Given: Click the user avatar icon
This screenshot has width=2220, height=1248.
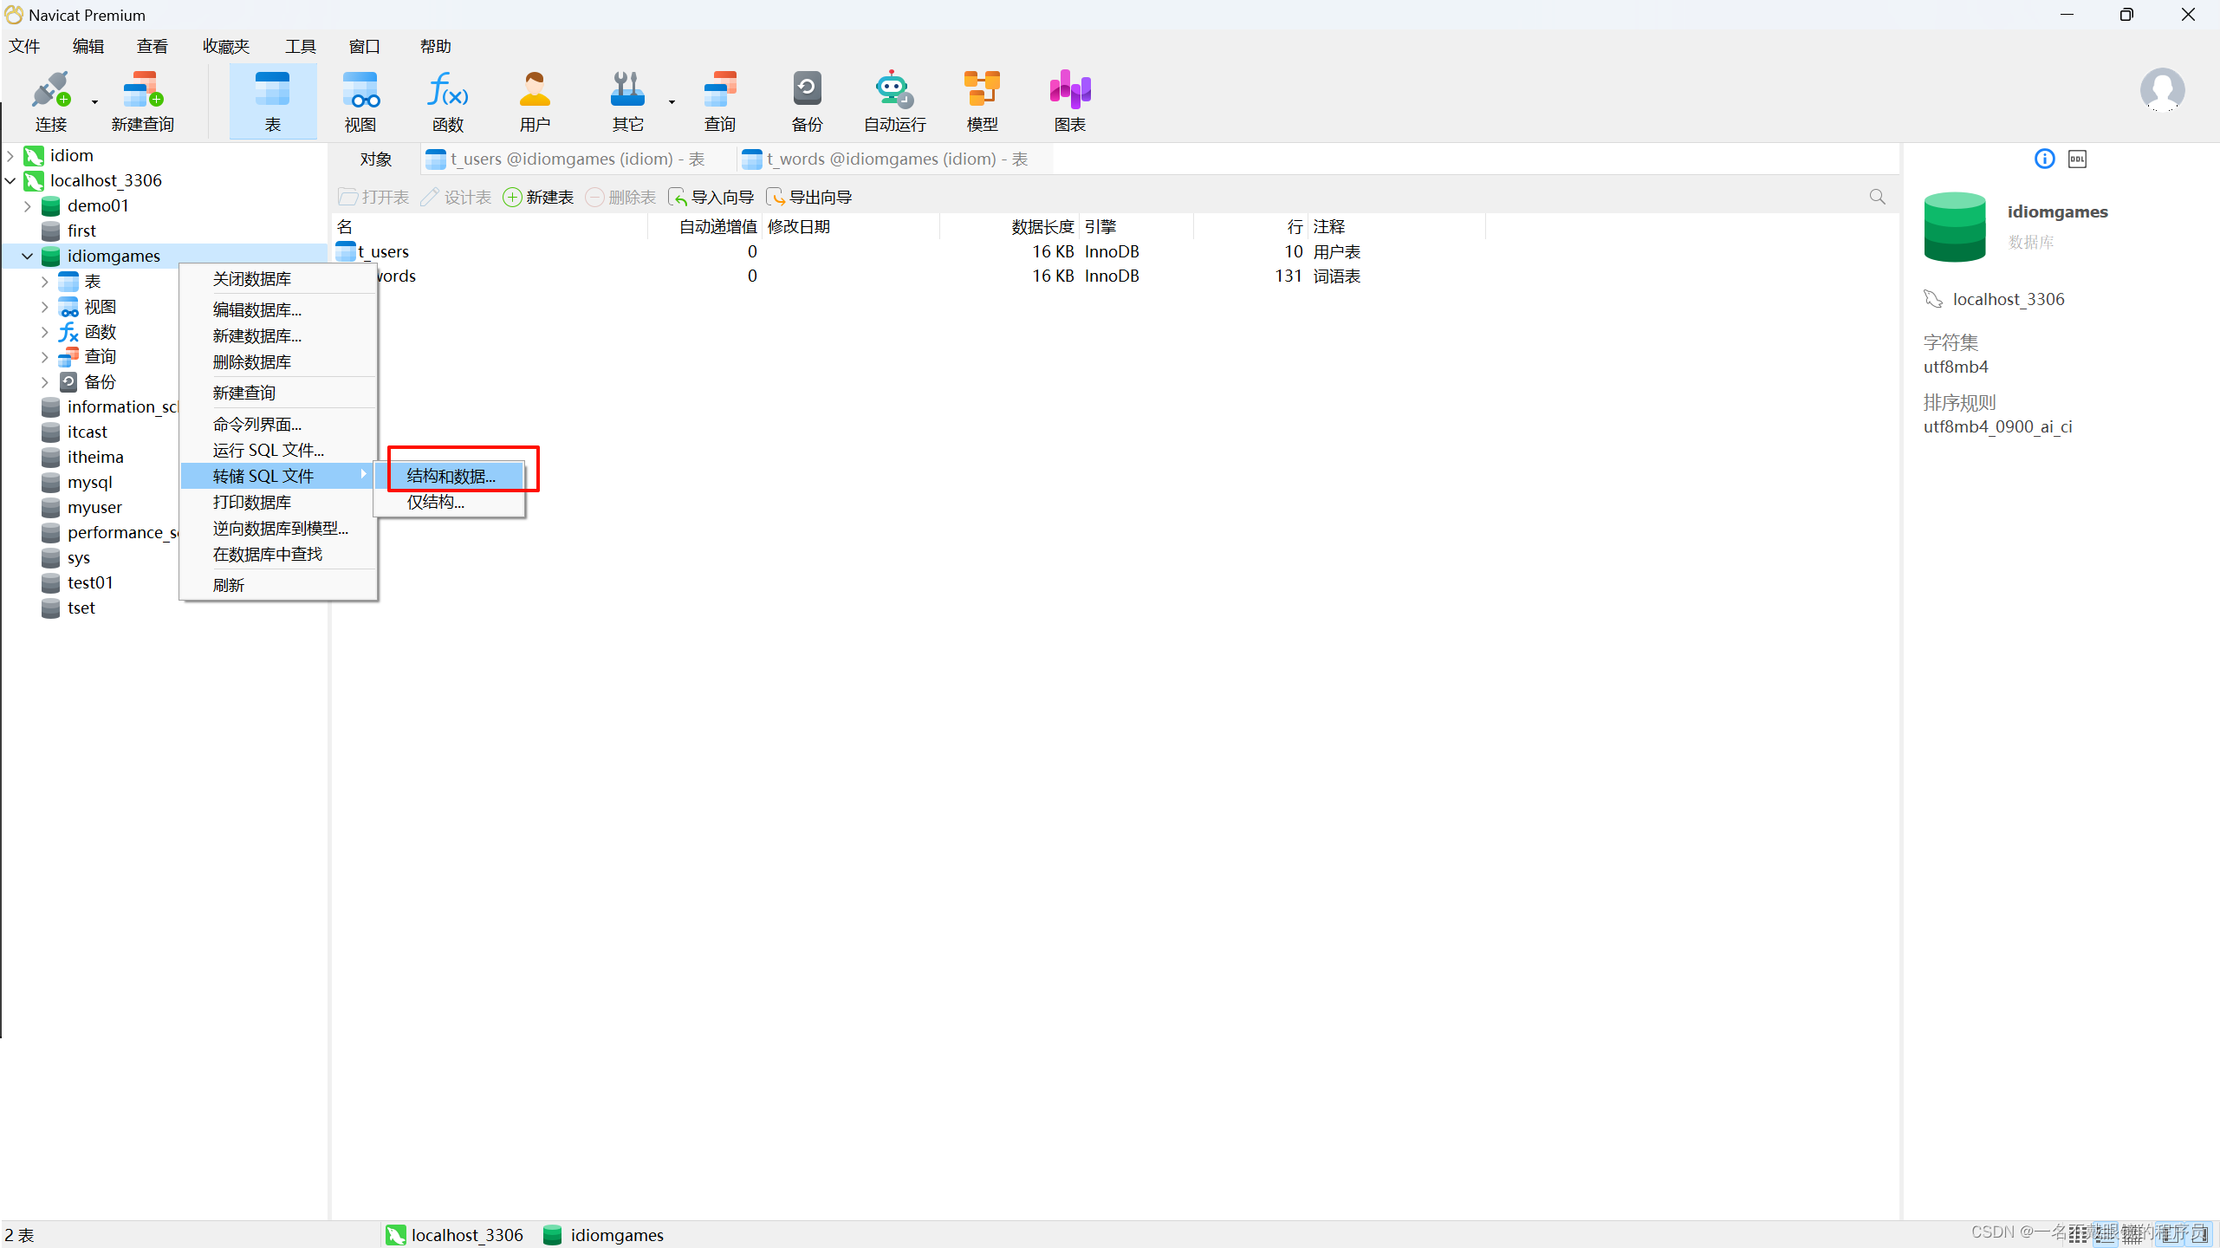Looking at the screenshot, I should pyautogui.click(x=2162, y=90).
